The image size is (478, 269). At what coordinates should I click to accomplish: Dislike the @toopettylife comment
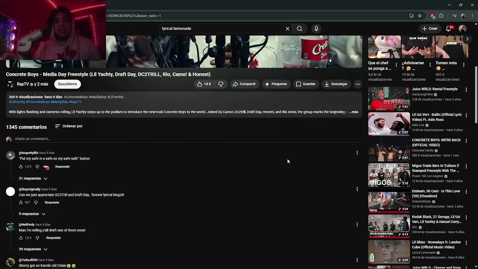click(x=37, y=167)
